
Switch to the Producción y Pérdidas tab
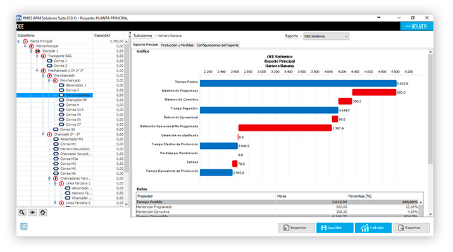(177, 45)
